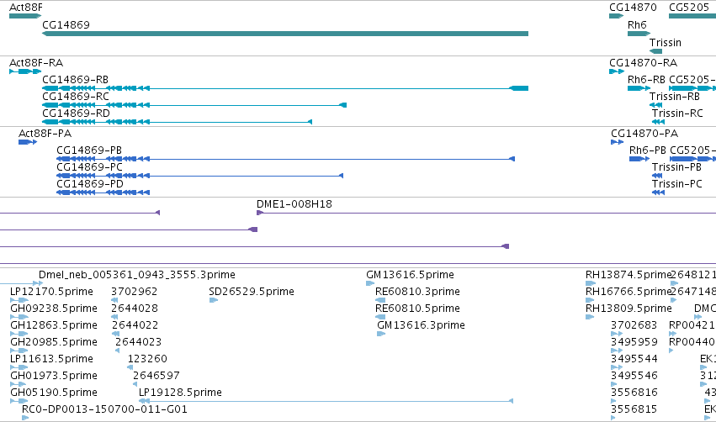
Task: Click the CG14869-RB transcript feature
Action: pos(285,88)
